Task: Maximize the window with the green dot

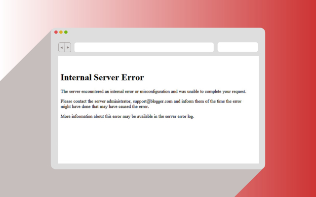Action: (x=66, y=32)
